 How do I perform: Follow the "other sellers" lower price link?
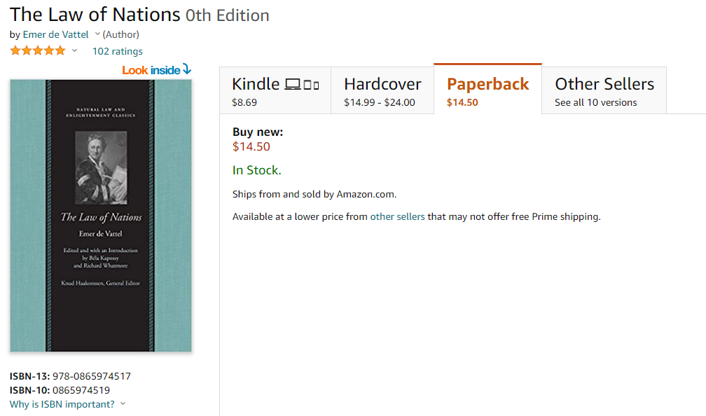[x=397, y=216]
